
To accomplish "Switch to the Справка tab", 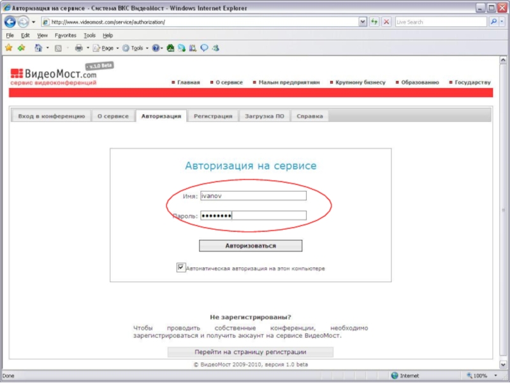I will coord(310,116).
